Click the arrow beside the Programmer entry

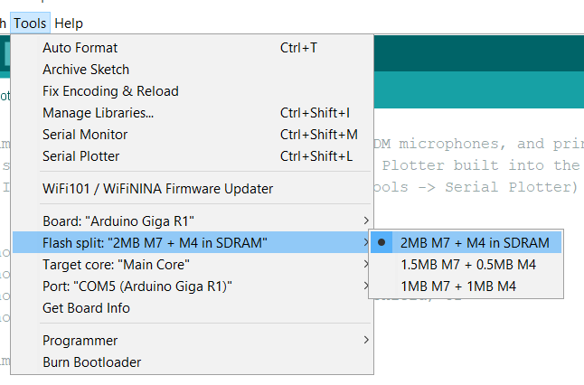click(365, 341)
